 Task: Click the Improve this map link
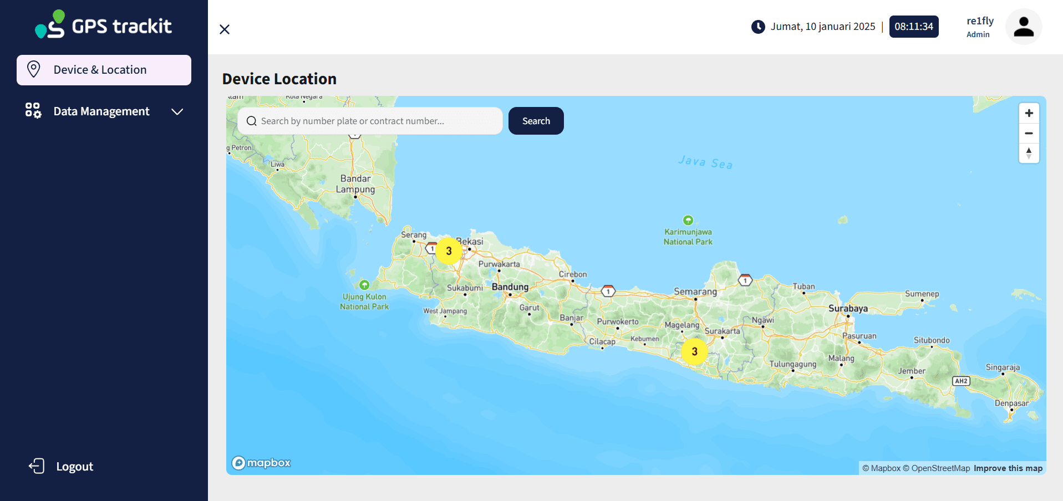(x=1008, y=468)
